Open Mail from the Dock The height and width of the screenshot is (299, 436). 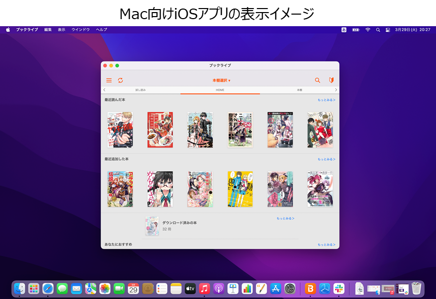pyautogui.click(x=76, y=289)
